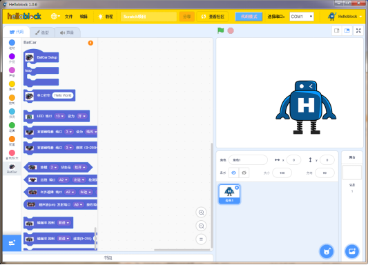Click the orange BatCar status indicator
Screen dimensions: 368x265
coord(90,43)
